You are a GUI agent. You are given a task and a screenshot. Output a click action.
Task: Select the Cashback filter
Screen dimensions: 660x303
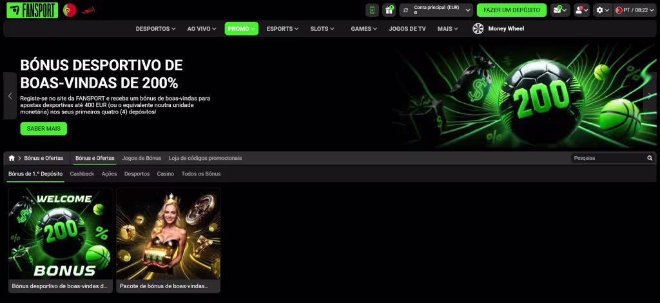[82, 174]
